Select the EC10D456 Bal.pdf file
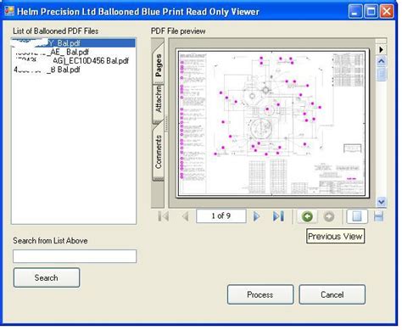 pyautogui.click(x=74, y=60)
